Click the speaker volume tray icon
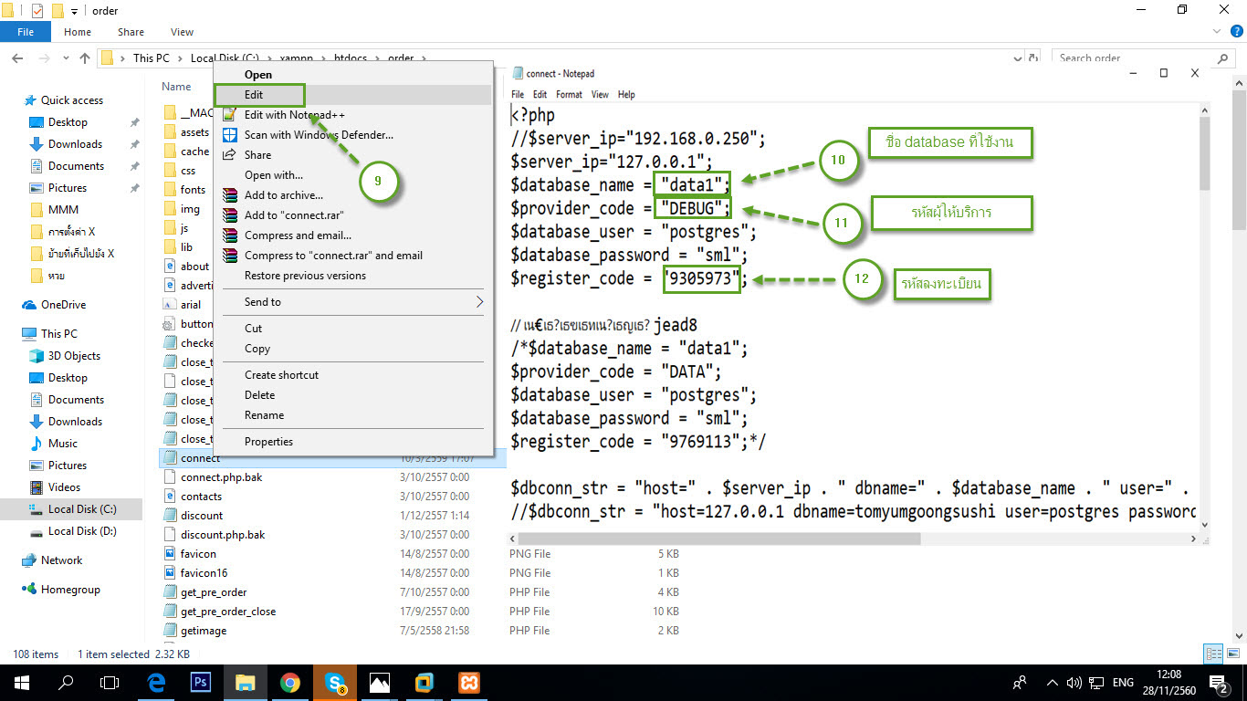The width and height of the screenshot is (1247, 701). click(1074, 682)
